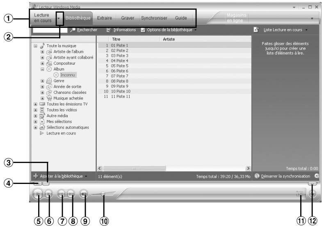Expand Sélections automatiques node
This screenshot has height=229, width=324.
click(36, 127)
